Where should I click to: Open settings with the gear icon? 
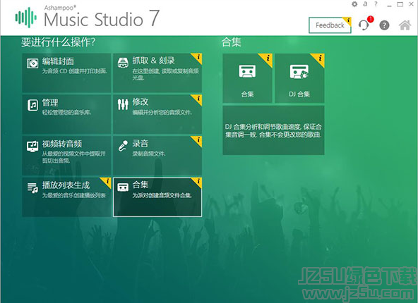pyautogui.click(x=354, y=4)
